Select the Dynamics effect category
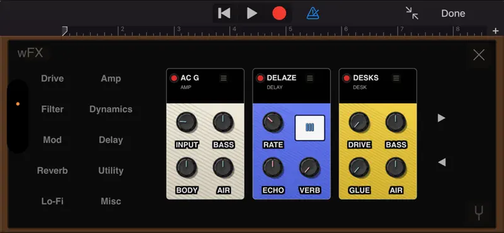504x233 pixels. (x=111, y=110)
